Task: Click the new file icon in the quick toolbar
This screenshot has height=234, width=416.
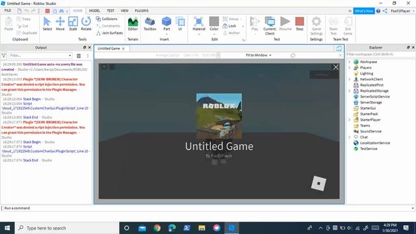Action: pos(19,11)
